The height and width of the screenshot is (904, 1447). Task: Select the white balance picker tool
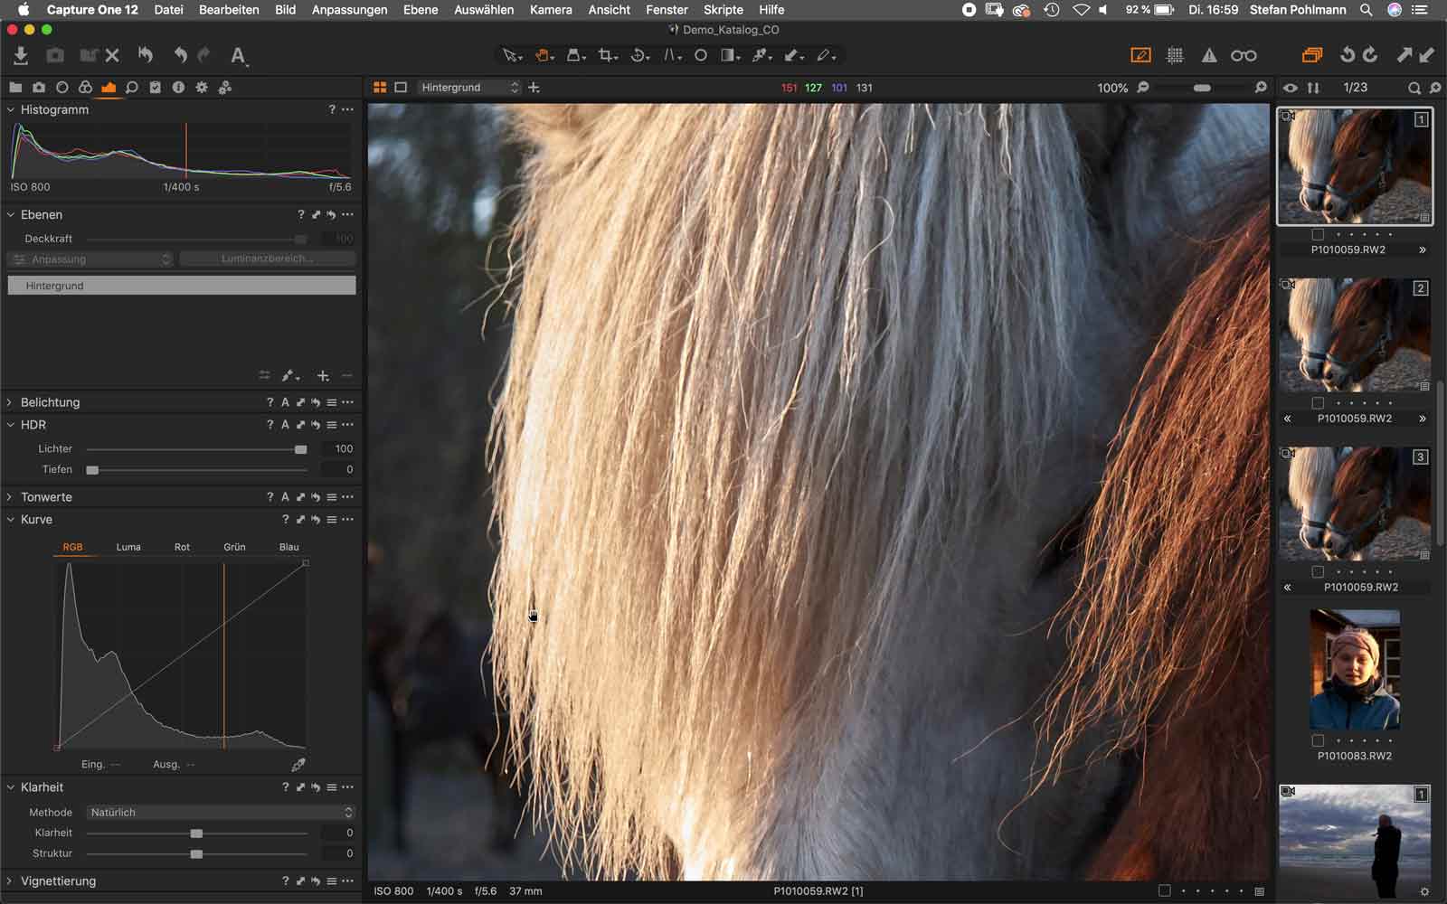point(760,55)
